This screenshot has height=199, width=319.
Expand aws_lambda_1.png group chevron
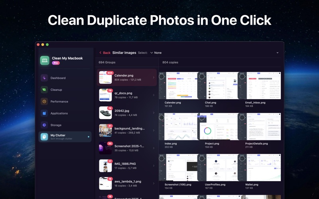point(154,183)
